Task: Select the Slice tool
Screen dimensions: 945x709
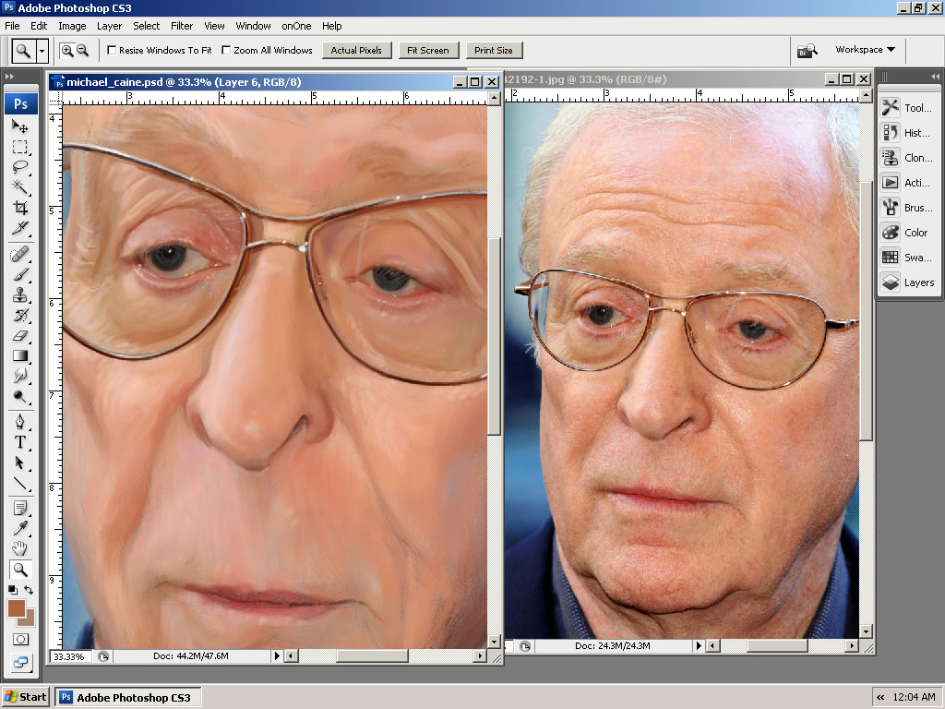Action: point(20,228)
